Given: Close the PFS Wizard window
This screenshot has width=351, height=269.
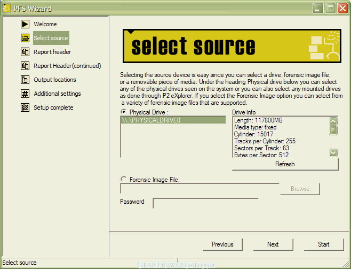Looking at the screenshot, I should (x=342, y=9).
